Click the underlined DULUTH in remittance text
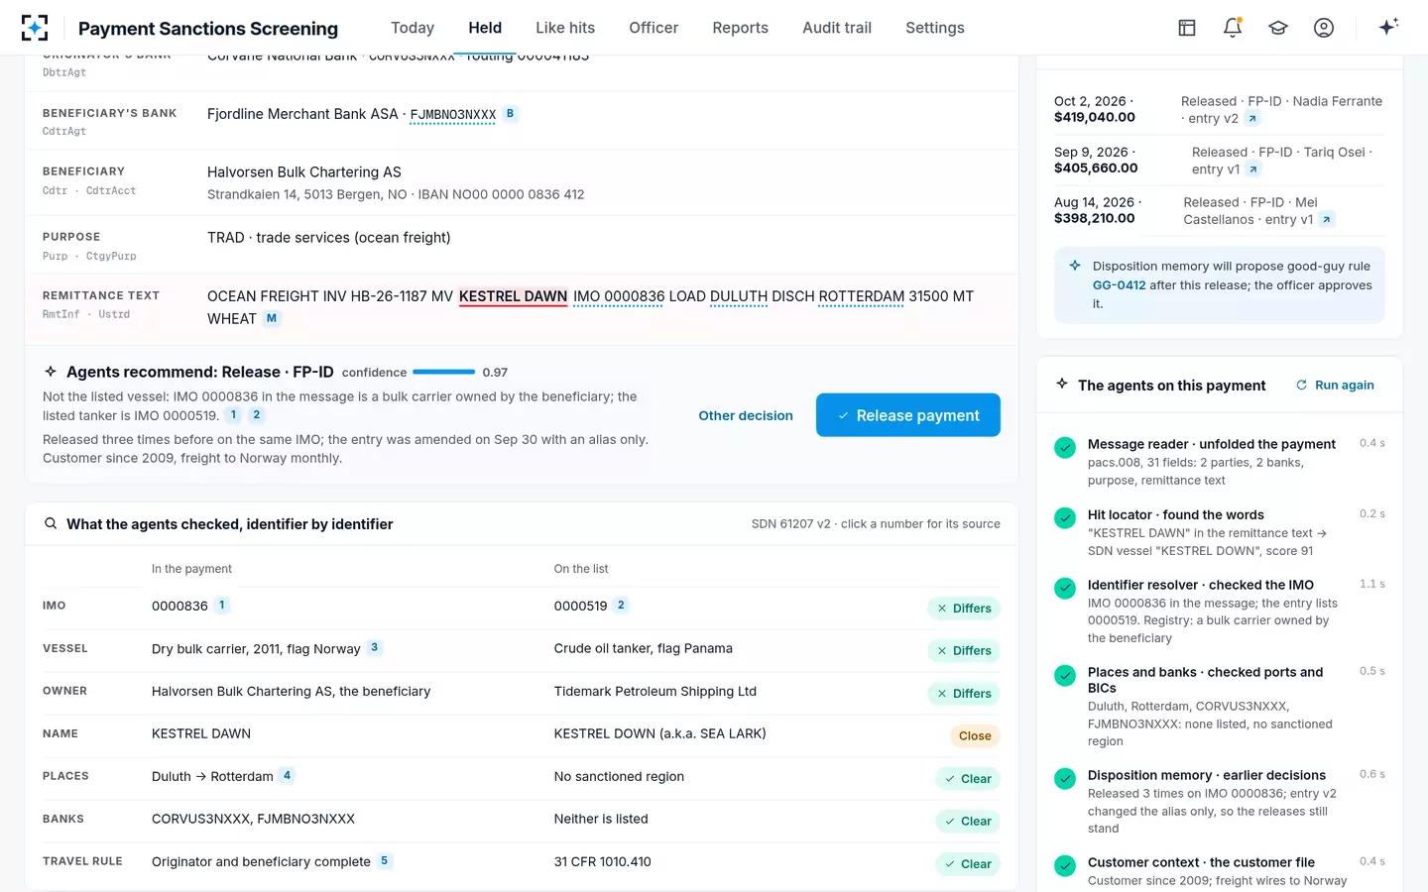The height and width of the screenshot is (892, 1428). click(739, 296)
